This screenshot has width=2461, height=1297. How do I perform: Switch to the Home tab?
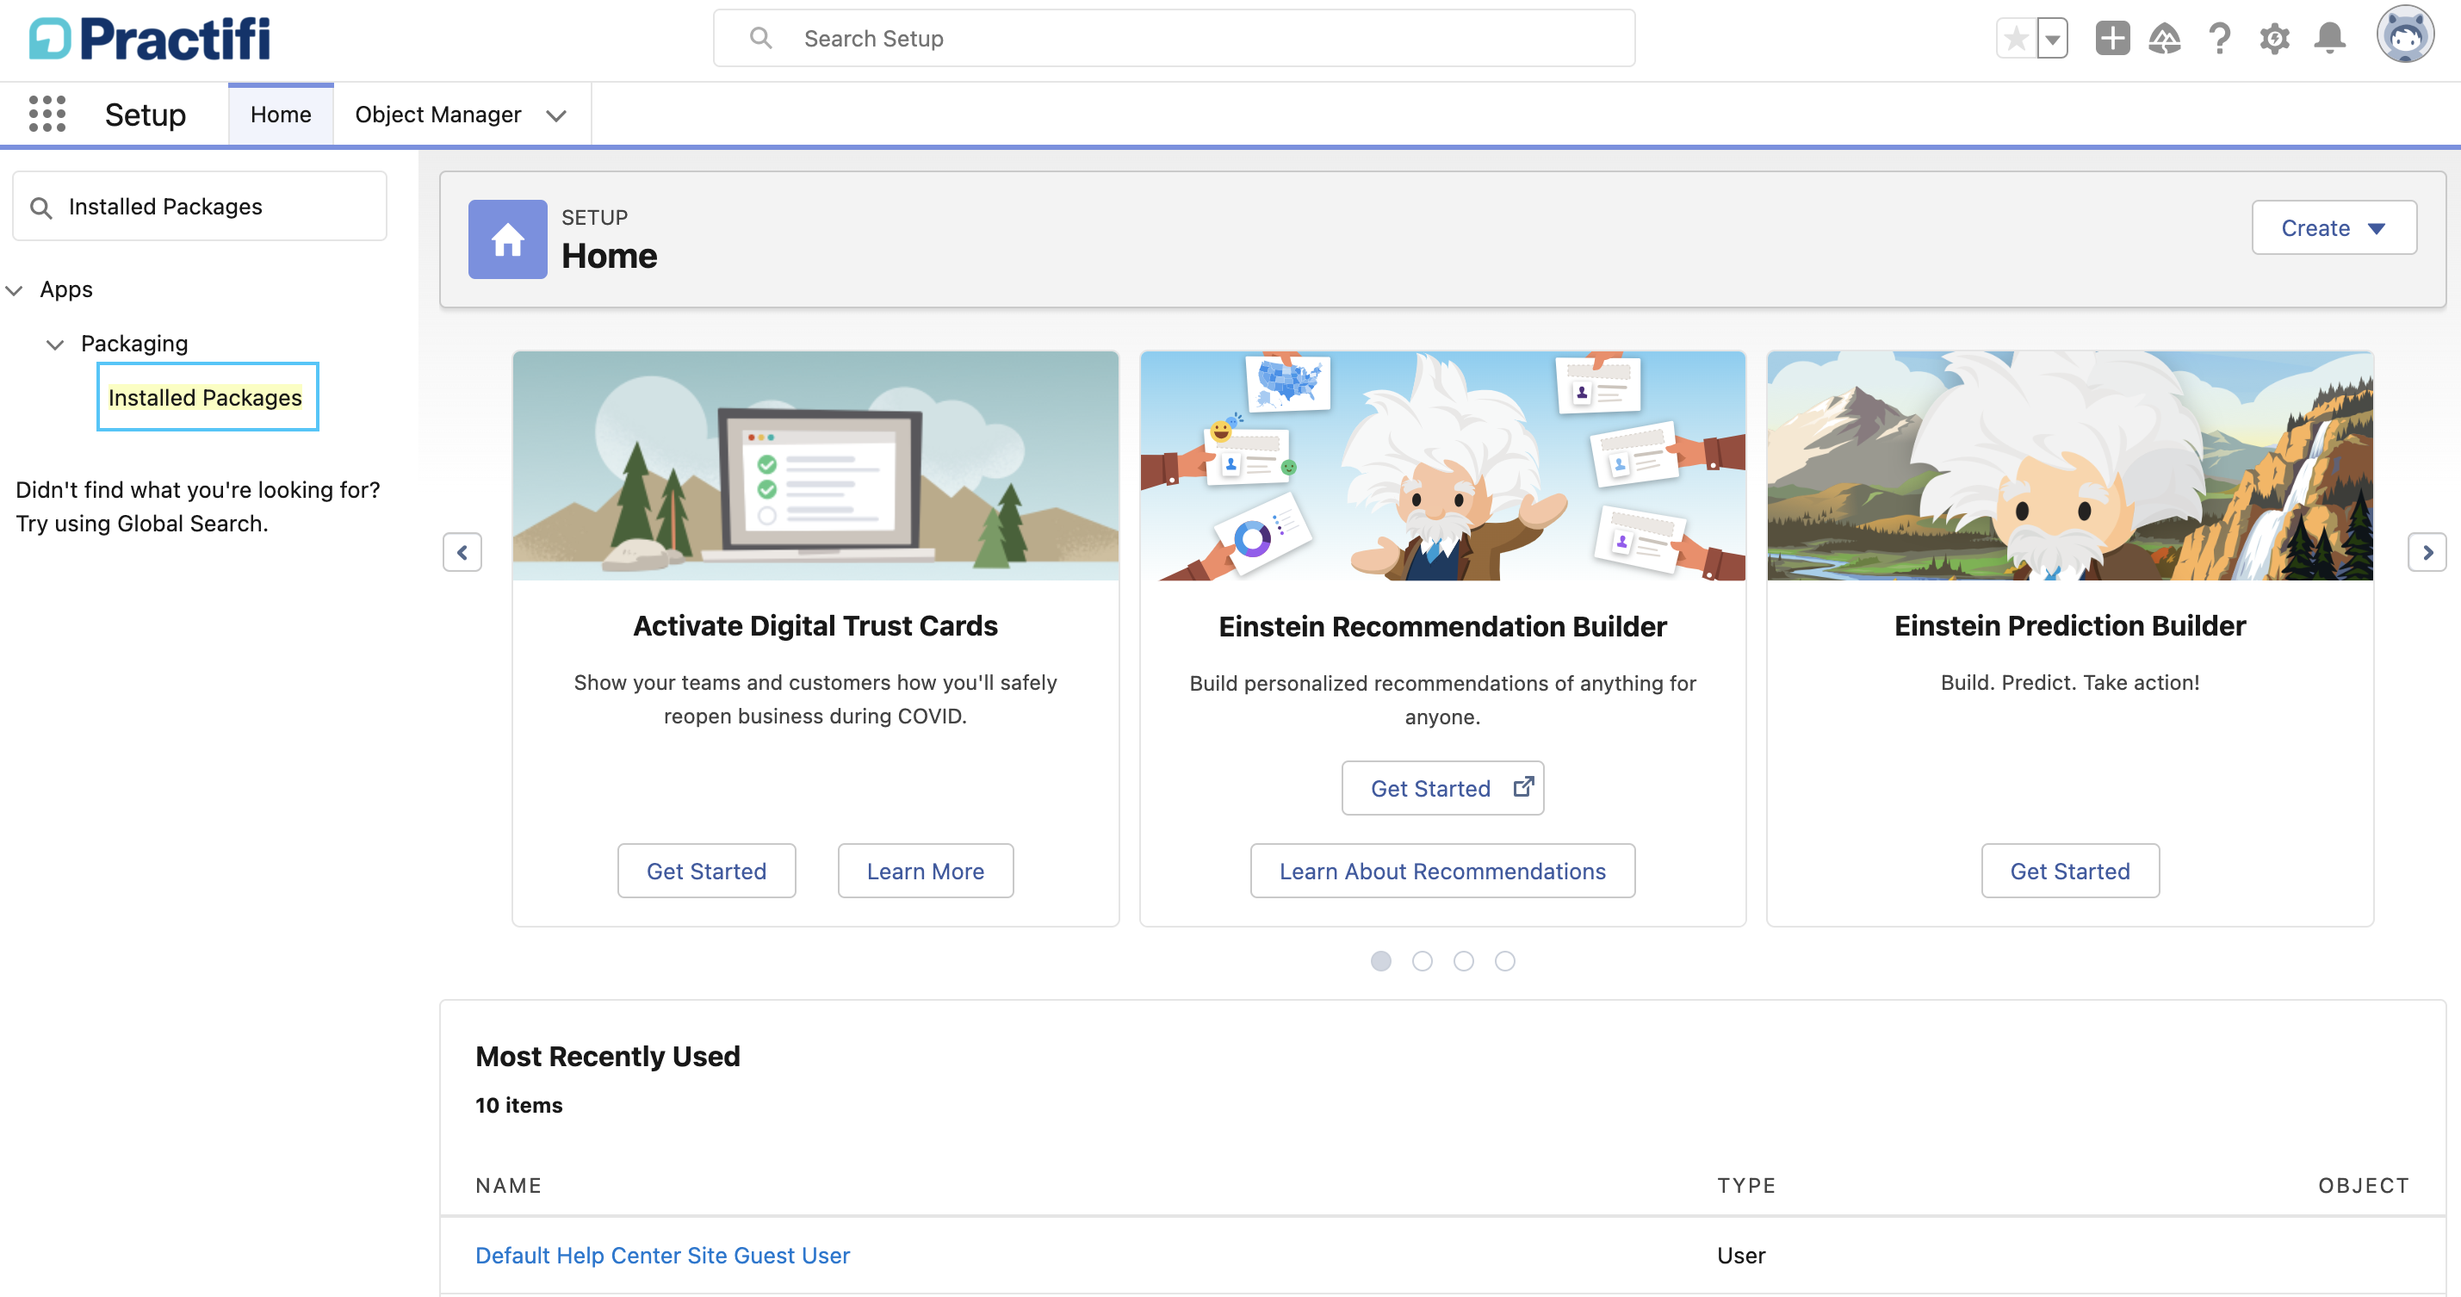[281, 114]
